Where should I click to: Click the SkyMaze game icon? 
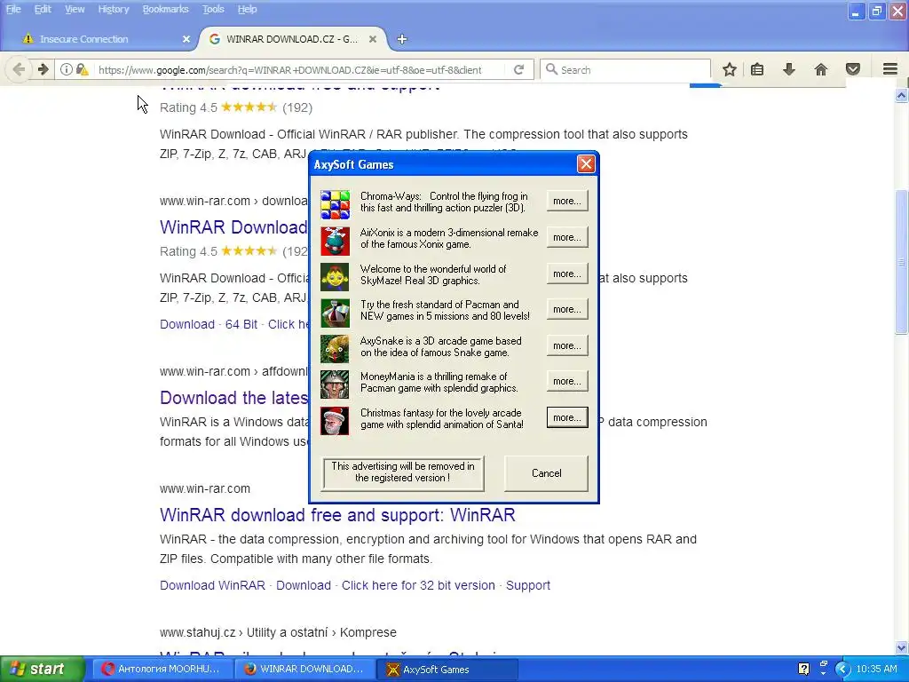click(335, 277)
